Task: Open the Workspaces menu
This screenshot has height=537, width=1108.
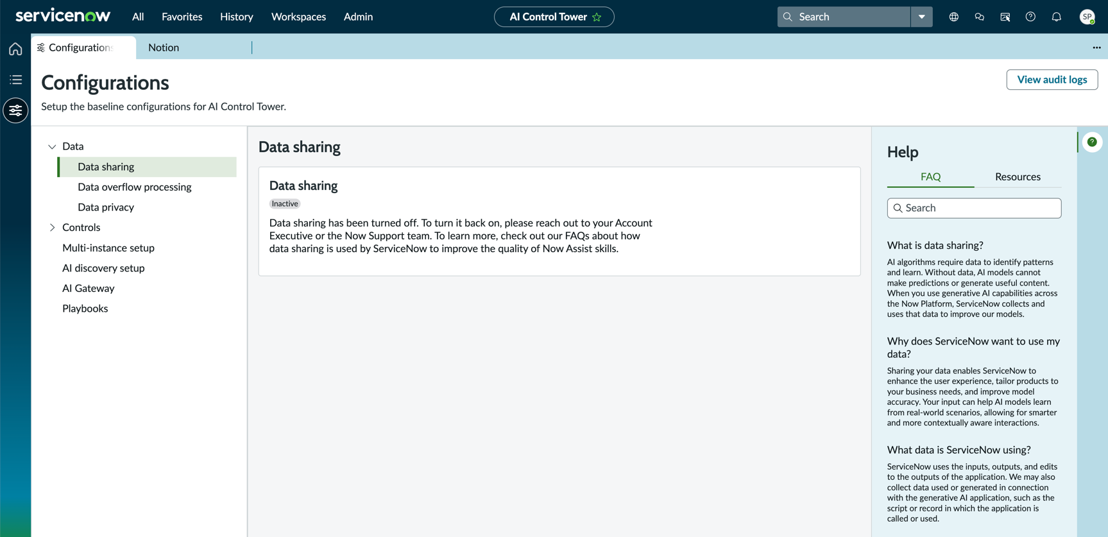Action: [298, 17]
